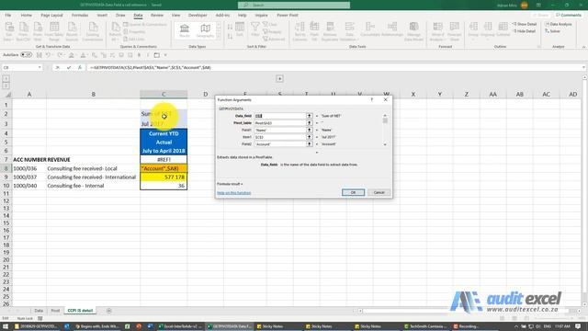Open Recent Sources icon
Image resolution: width=588 pixels, height=331 pixels.
pyautogui.click(x=72, y=31)
